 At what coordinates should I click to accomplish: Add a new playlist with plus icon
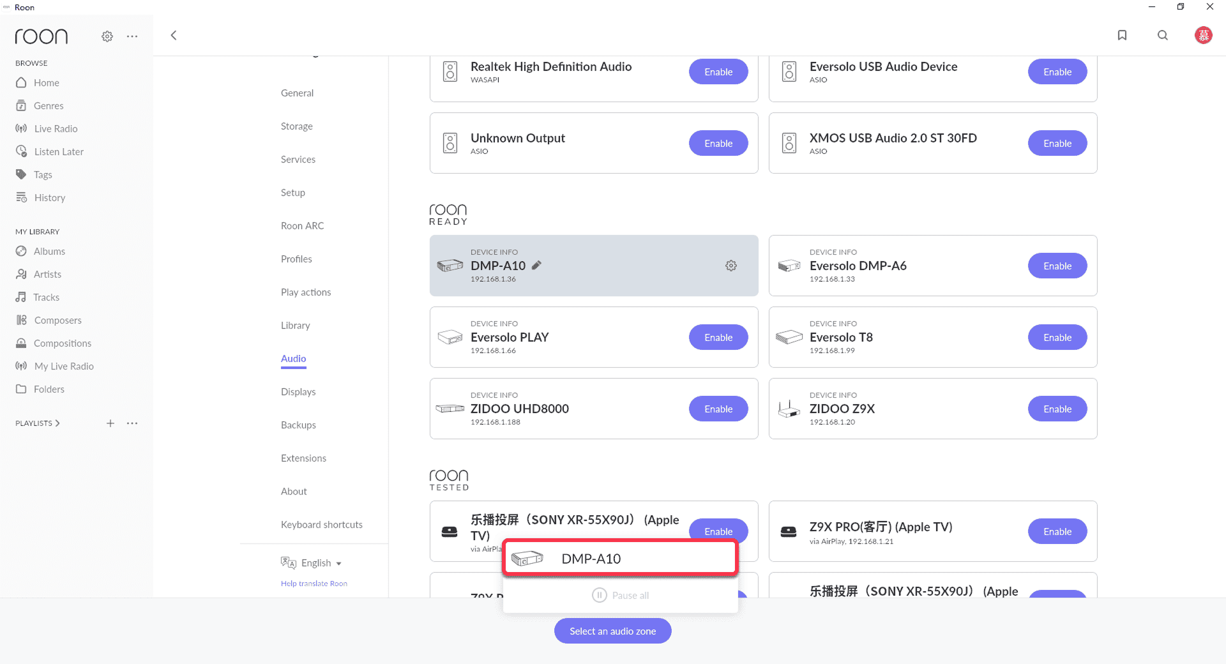click(110, 423)
